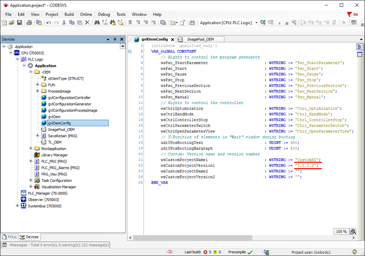Pin the Devices panel with the pushpin
Image resolution: width=365 pixels, height=256 pixels.
point(115,39)
